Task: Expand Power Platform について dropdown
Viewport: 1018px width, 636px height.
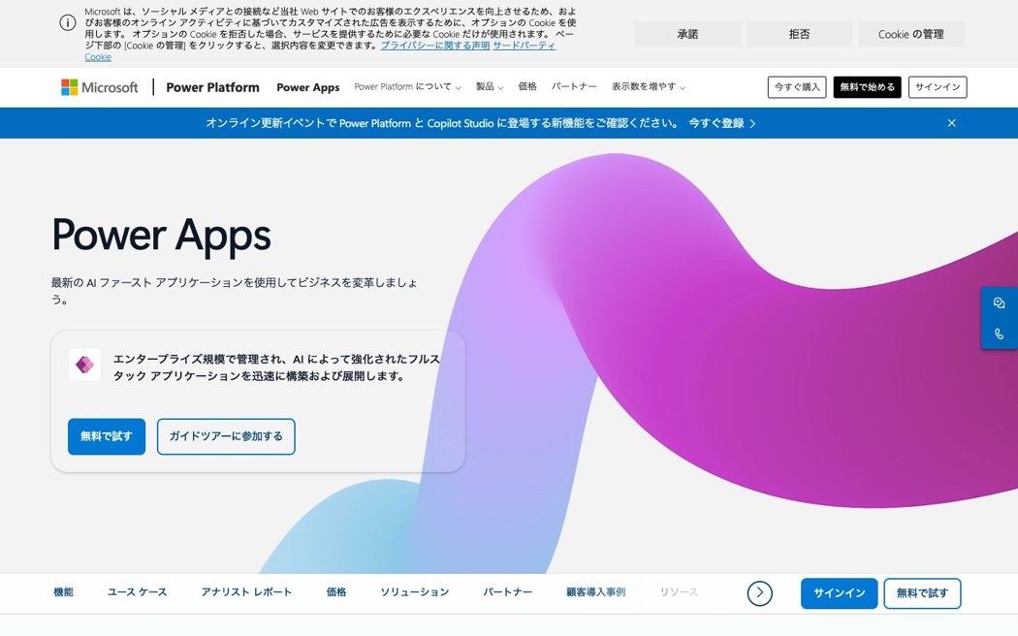Action: point(407,87)
